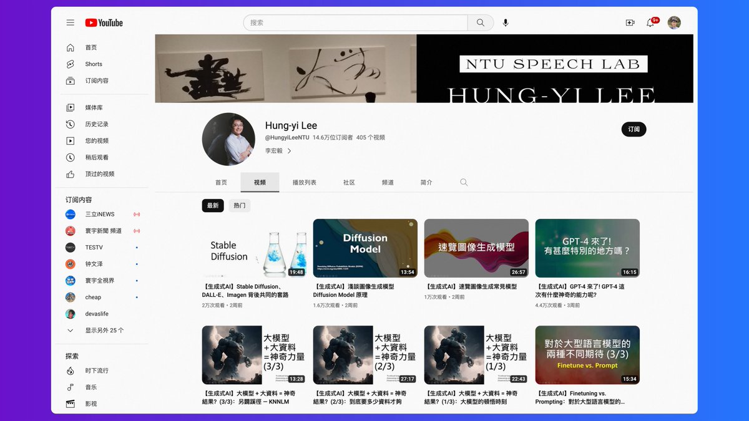Viewport: 749px width, 421px height.
Task: Open title link 速覽圖像生成常見模型
Action: (471, 287)
